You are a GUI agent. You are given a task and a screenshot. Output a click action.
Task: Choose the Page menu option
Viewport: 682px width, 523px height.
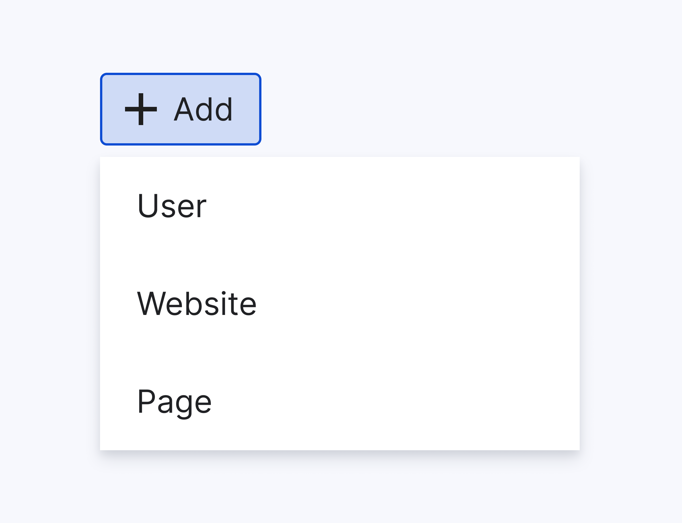(x=174, y=402)
